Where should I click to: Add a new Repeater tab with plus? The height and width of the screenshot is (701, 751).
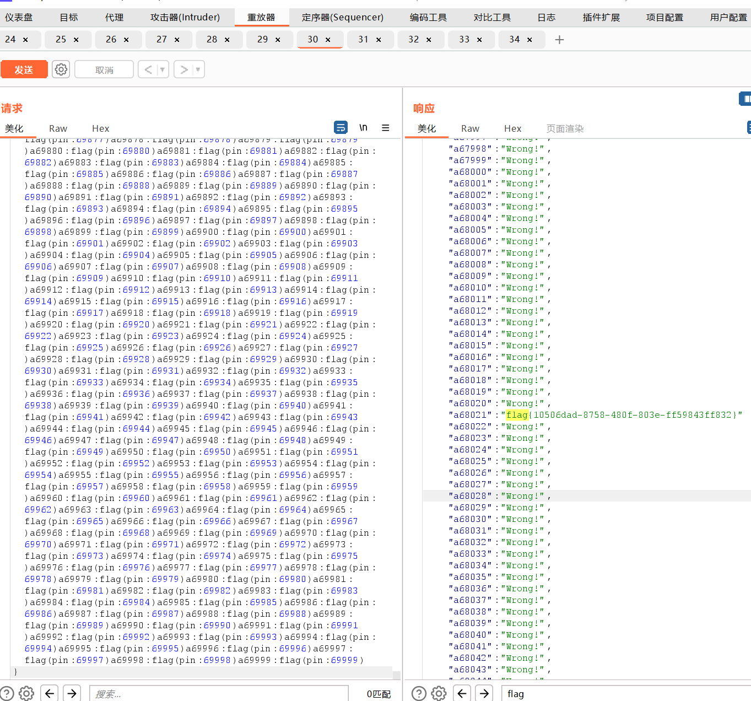coord(559,40)
